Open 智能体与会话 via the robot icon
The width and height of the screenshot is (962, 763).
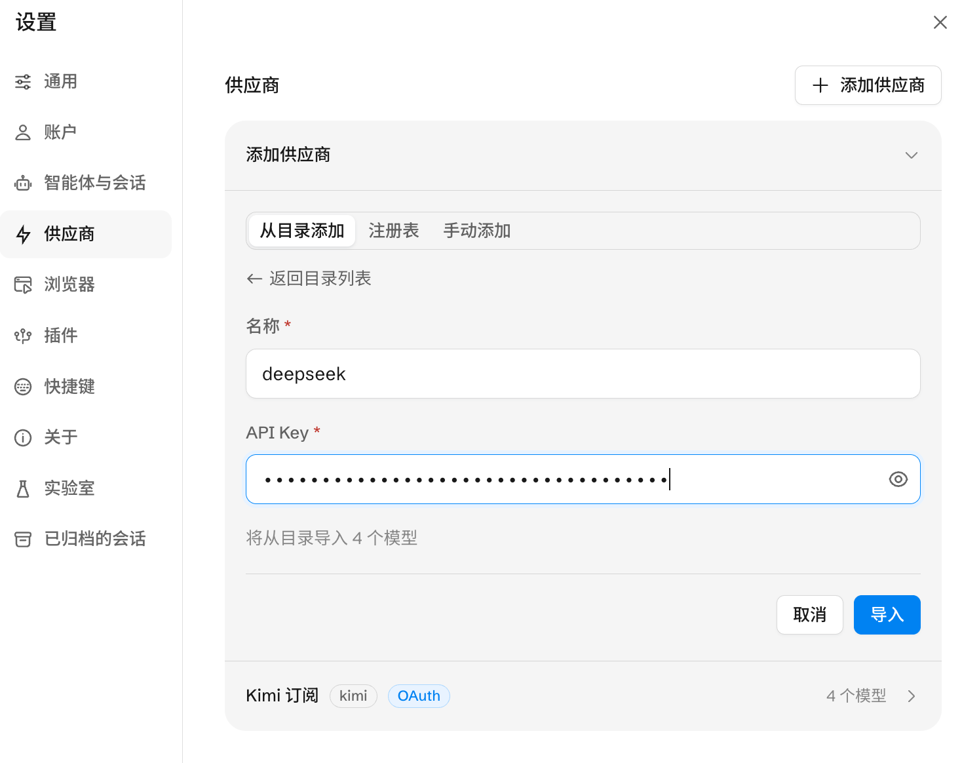(23, 184)
